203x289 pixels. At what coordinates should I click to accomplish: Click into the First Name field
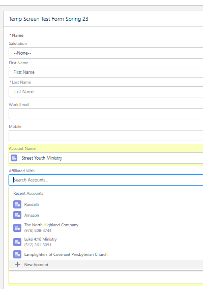[106, 72]
